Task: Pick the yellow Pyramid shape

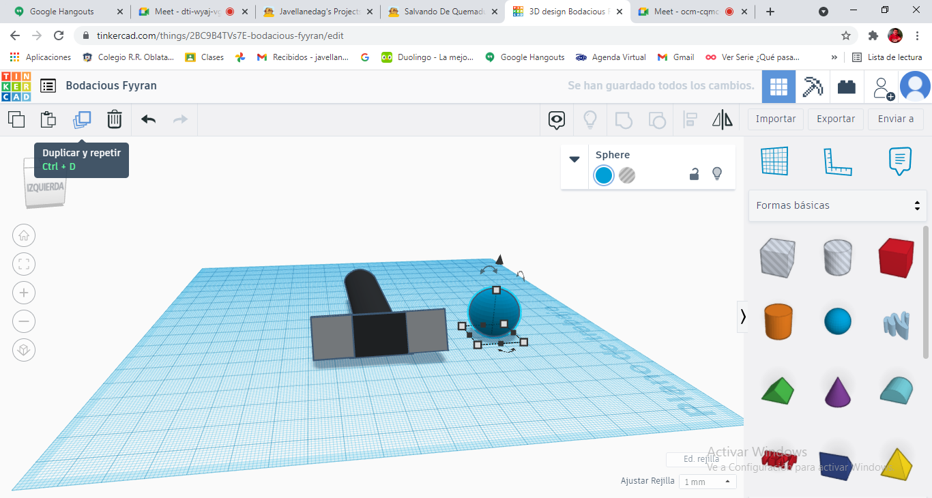Action: tap(896, 464)
